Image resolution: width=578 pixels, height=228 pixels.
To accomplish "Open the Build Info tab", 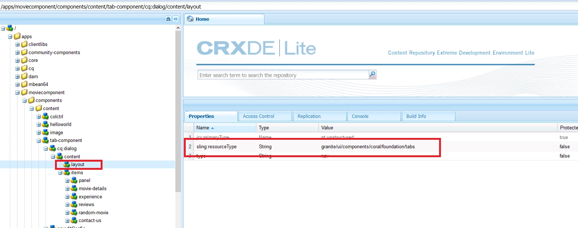I will pyautogui.click(x=428, y=116).
